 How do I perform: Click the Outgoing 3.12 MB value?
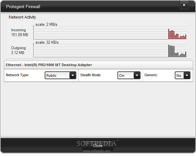(18, 53)
